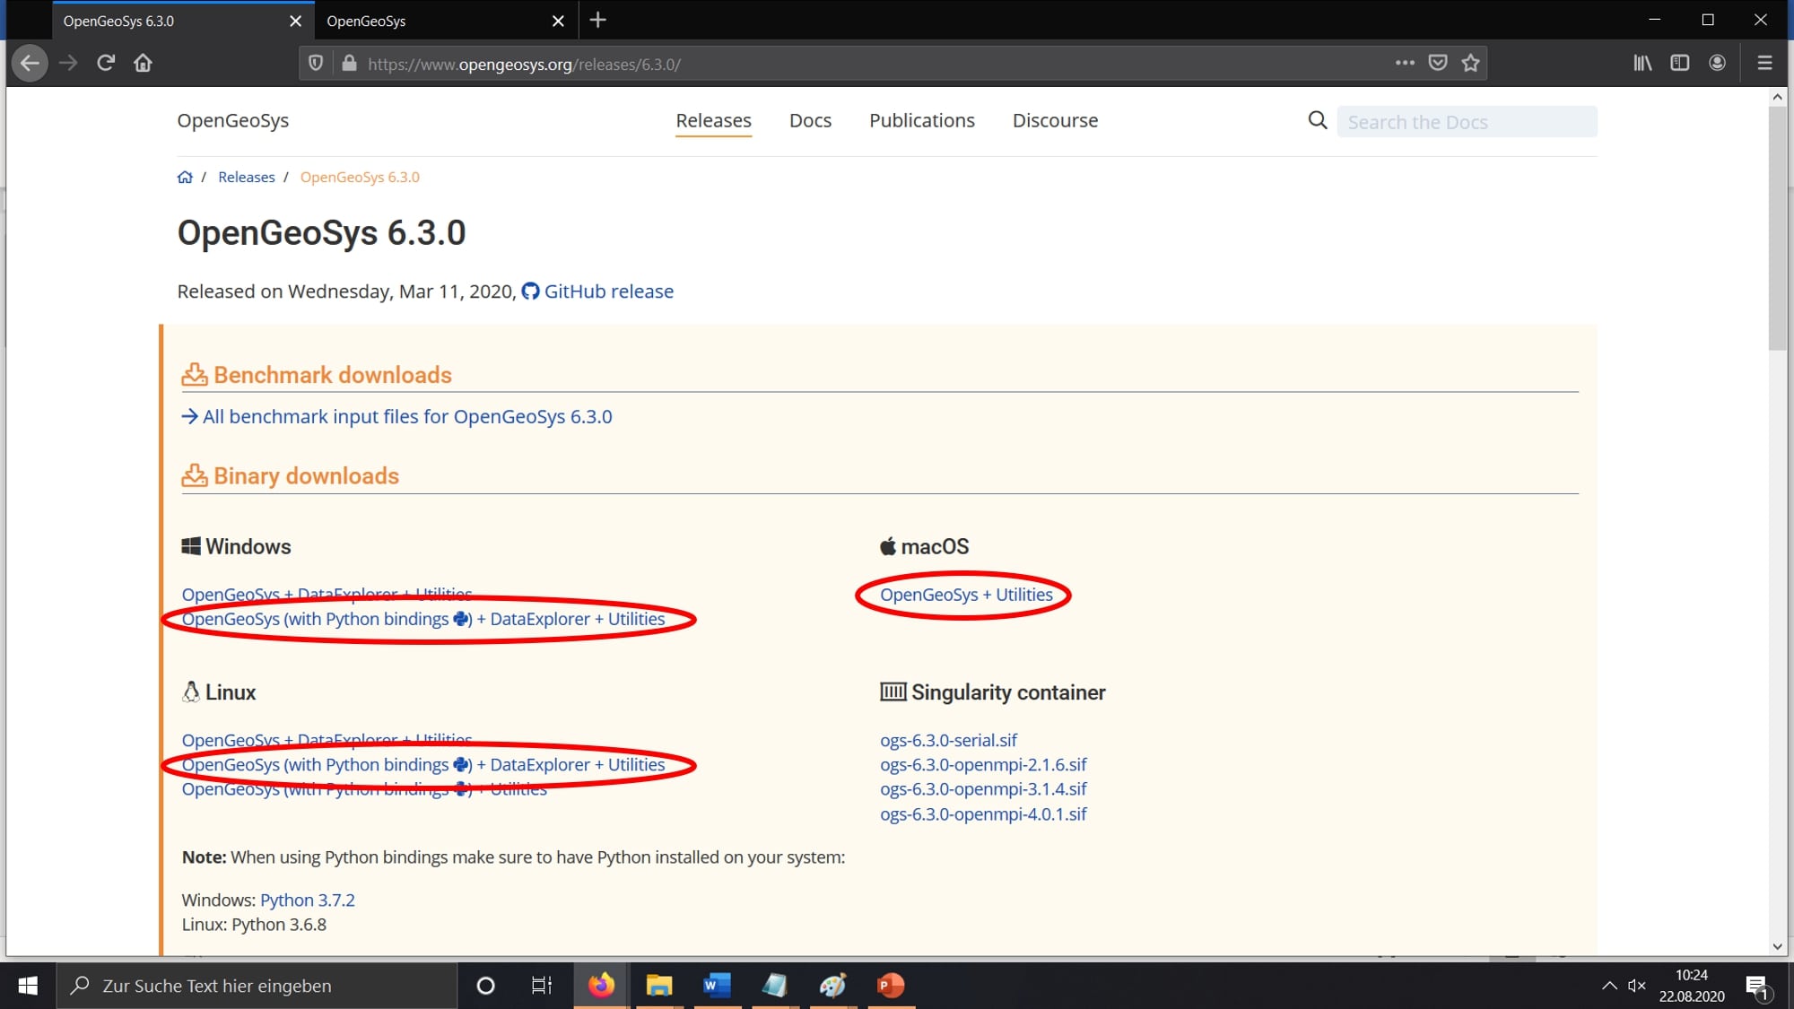Close the second OpenGeoSys tab

click(x=558, y=21)
